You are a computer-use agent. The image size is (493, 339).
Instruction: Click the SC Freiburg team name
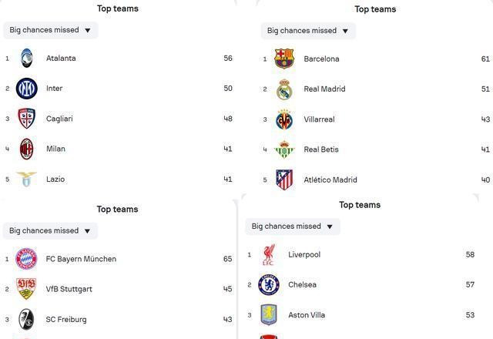tap(66, 320)
